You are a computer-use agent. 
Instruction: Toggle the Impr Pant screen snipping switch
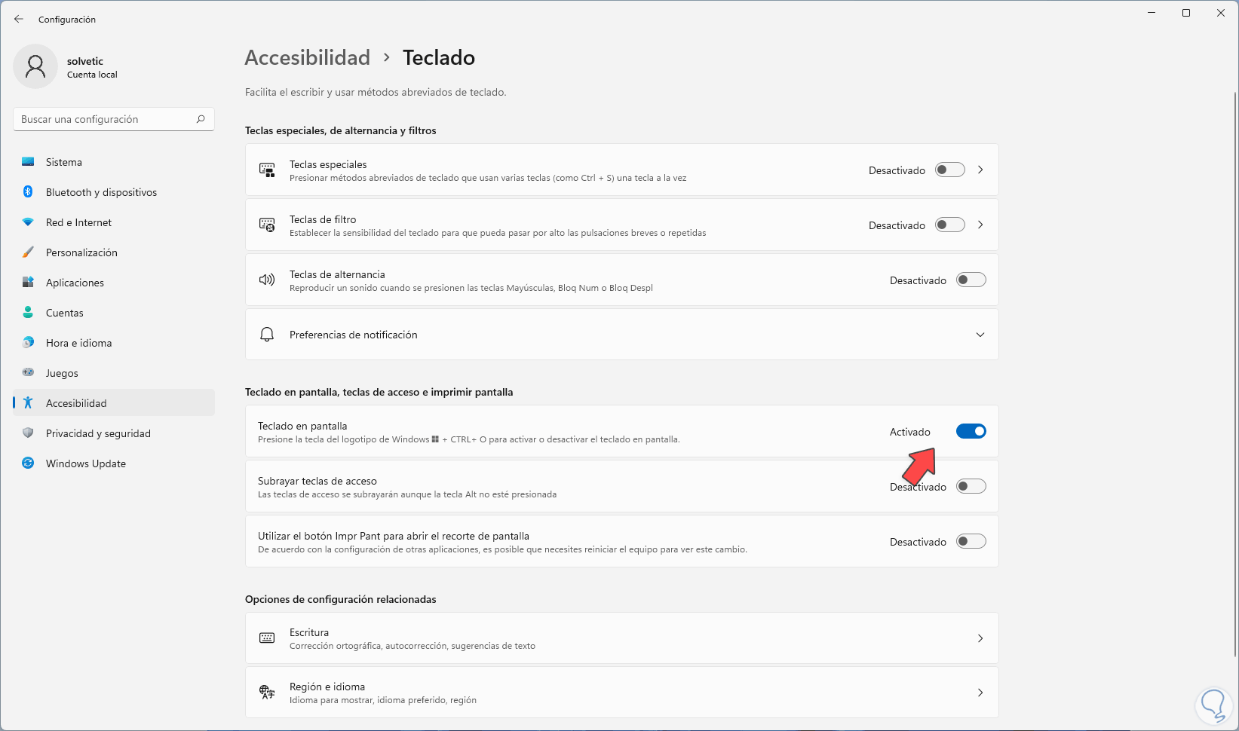971,541
